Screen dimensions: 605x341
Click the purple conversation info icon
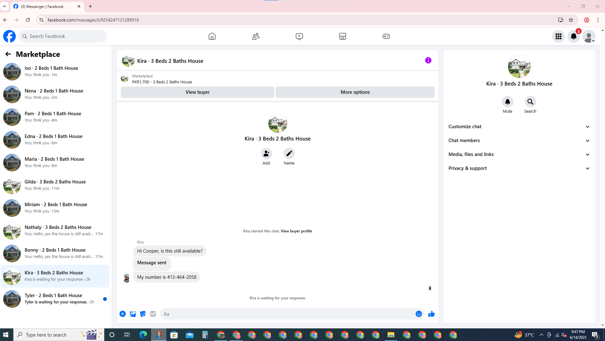pyautogui.click(x=428, y=60)
